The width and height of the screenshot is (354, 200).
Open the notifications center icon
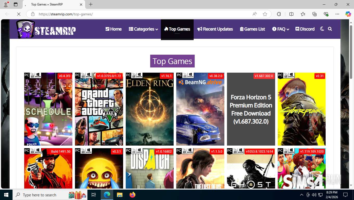click(345, 195)
